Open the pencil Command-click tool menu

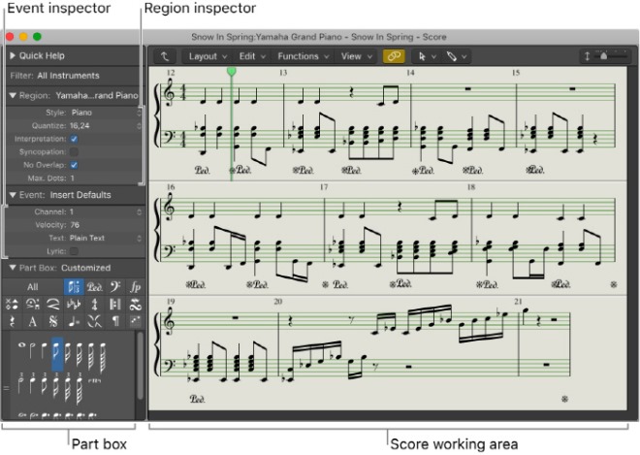click(x=456, y=56)
